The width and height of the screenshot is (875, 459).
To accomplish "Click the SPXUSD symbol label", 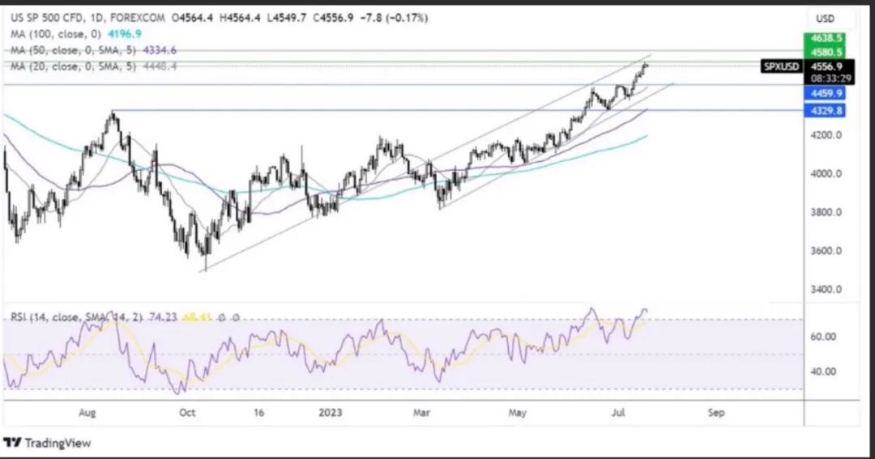I will point(781,66).
